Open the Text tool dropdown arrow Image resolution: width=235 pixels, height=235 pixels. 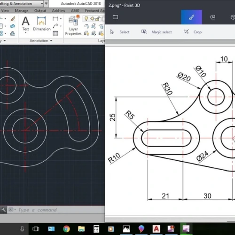25,32
